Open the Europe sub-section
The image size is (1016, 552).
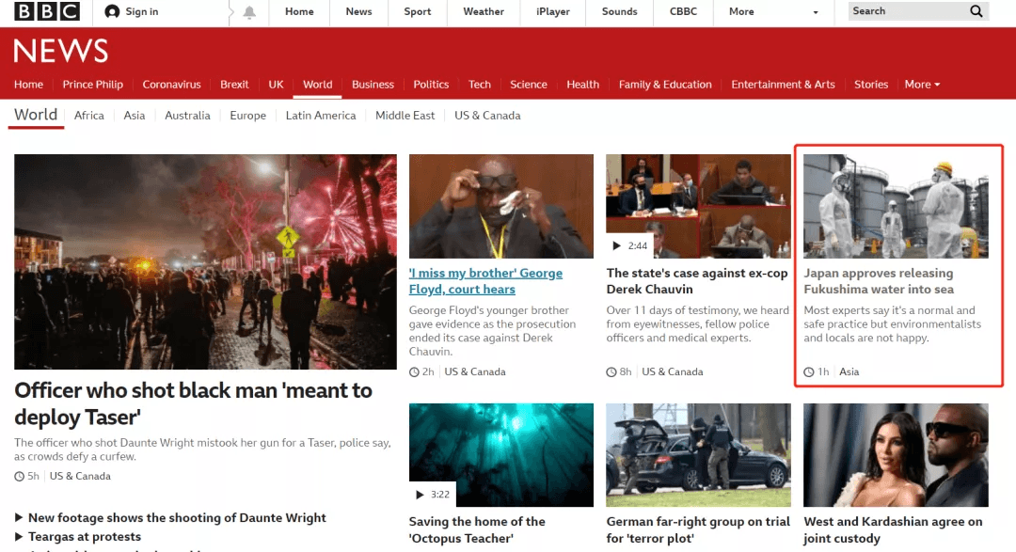pos(247,116)
